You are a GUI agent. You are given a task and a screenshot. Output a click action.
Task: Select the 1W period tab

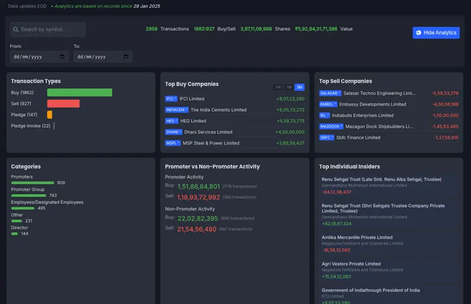pos(278,87)
